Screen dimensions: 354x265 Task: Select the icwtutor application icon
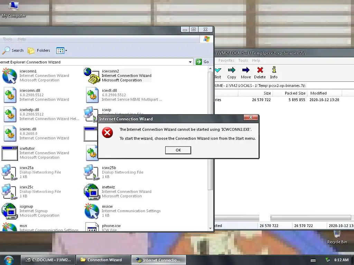[9, 153]
